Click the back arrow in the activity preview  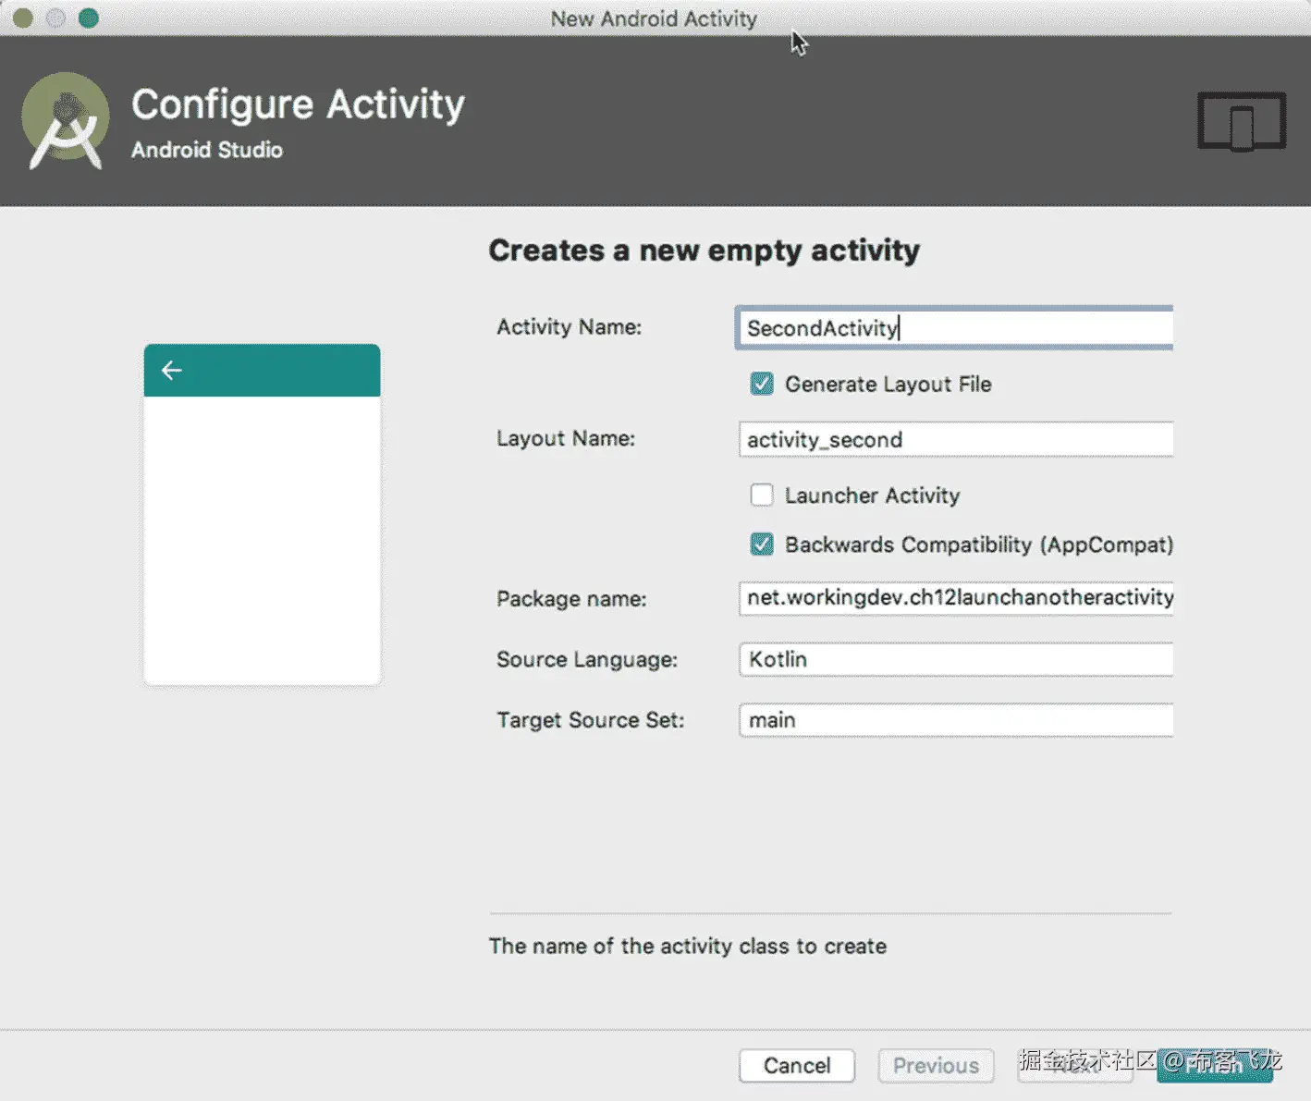[172, 371]
